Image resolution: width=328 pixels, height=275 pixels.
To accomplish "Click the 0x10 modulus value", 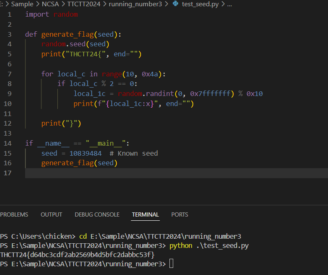I will pos(254,93).
